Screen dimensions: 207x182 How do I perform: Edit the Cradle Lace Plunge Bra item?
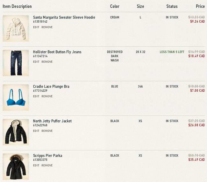click(x=36, y=96)
